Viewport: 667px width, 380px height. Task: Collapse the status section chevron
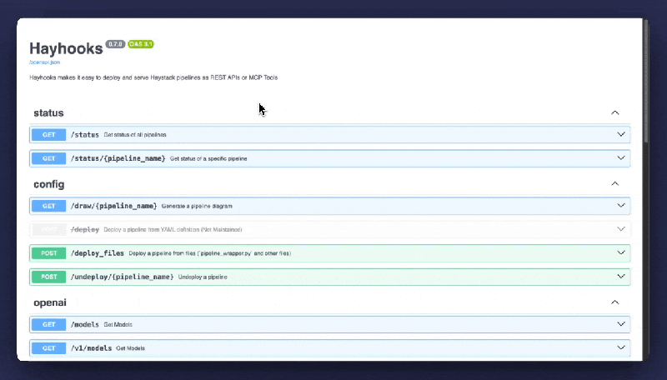click(x=614, y=113)
